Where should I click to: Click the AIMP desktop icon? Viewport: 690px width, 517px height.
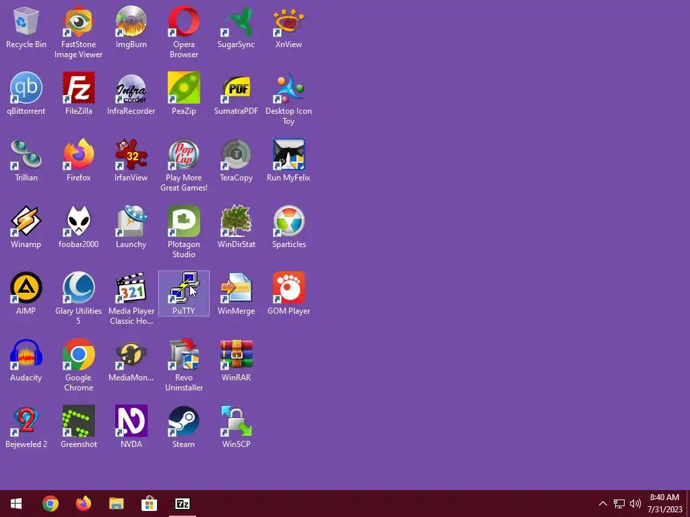tap(26, 294)
